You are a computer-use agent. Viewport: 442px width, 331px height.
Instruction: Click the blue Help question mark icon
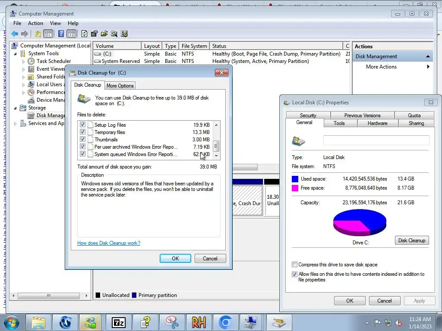point(61,34)
